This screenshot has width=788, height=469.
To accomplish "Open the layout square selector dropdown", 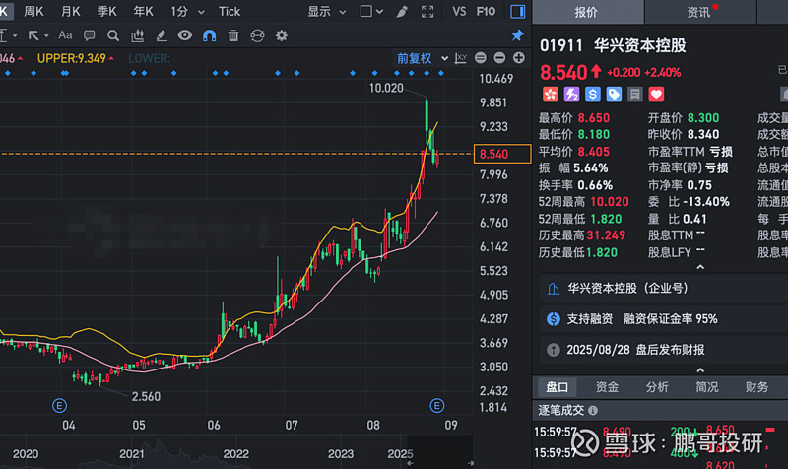I will [x=371, y=11].
